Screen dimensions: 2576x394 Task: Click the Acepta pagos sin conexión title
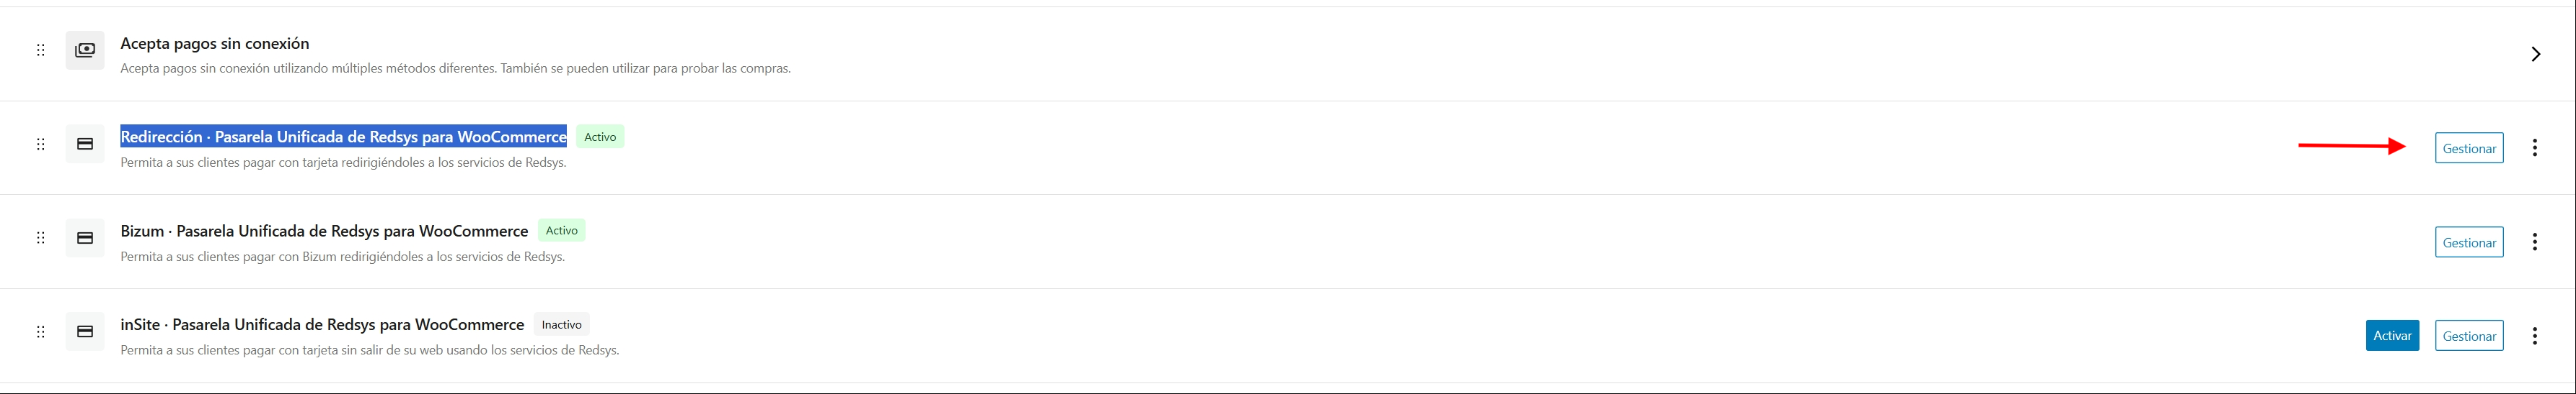pyautogui.click(x=215, y=43)
